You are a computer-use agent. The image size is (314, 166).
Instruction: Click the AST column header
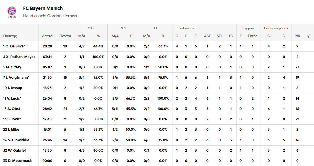tap(207, 36)
